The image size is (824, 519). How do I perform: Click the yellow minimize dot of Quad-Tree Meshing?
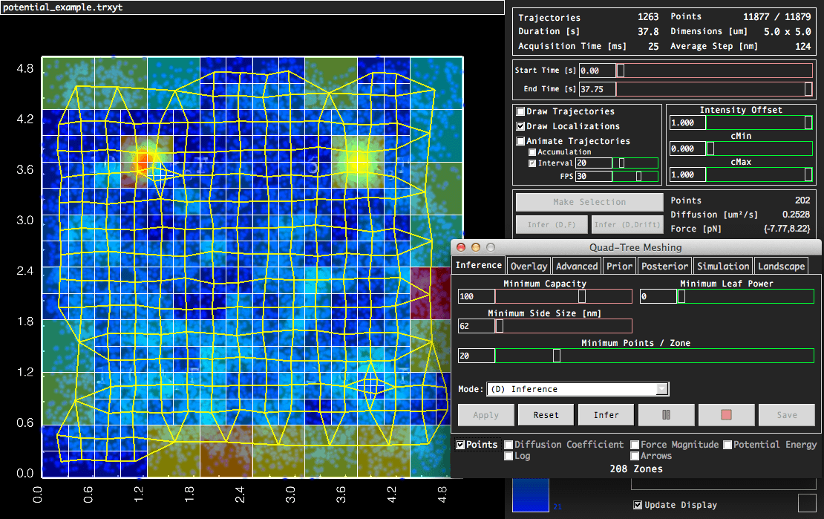tap(476, 247)
